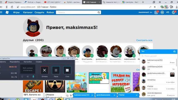Image resolution: width=178 pixels, height=100 pixels.
Task: Open the maksimmax5 profile avatar
Action: 33,27
